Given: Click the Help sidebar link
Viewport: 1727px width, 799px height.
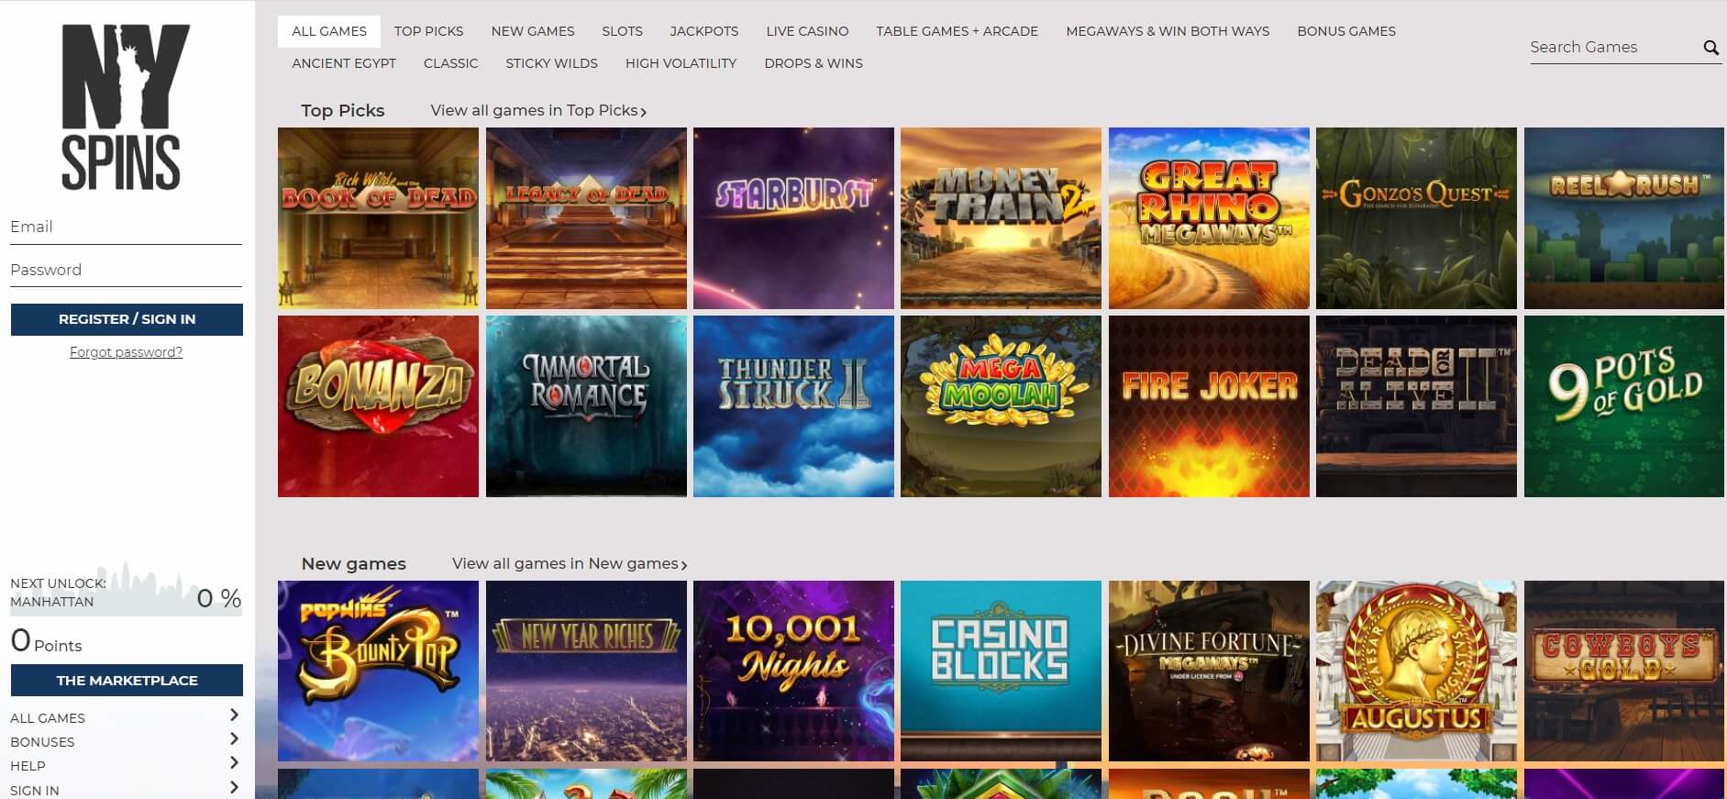Looking at the screenshot, I should point(28,766).
